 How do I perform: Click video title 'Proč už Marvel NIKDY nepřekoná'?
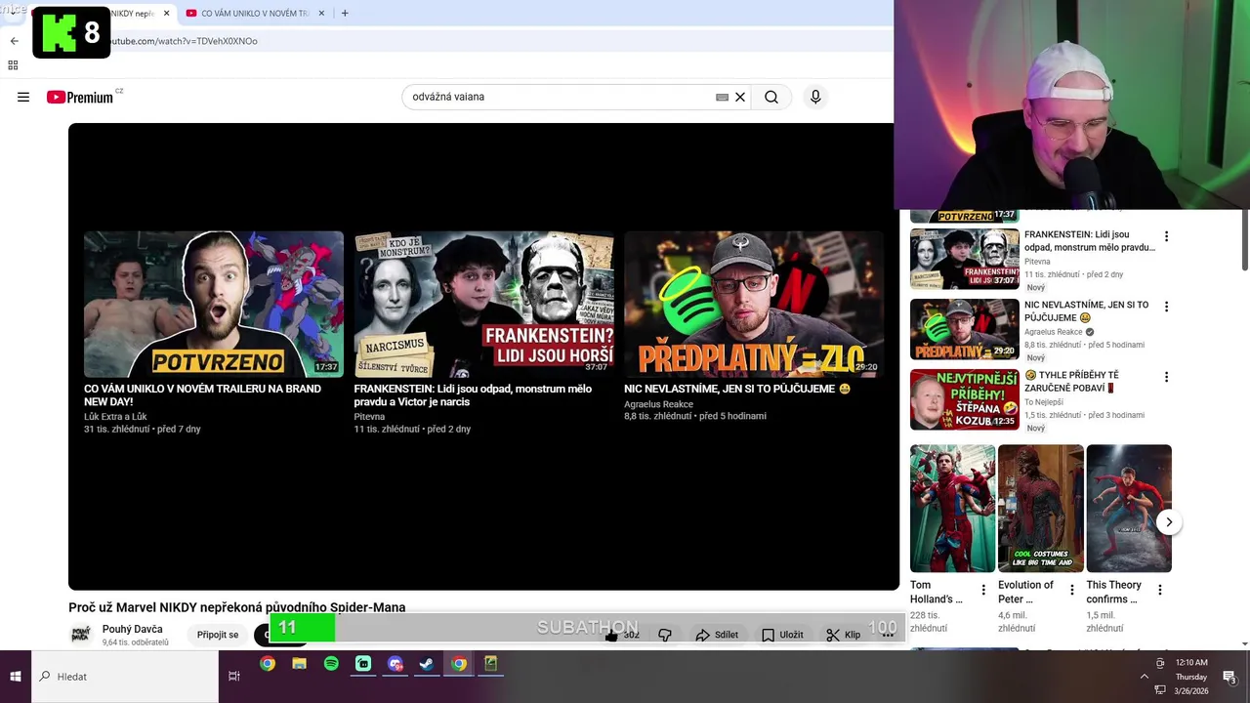[x=237, y=607]
